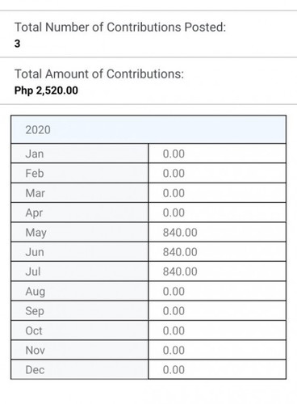This screenshot has width=297, height=404.
Task: Select May's 840.00 contribution amount
Action: [x=180, y=232]
